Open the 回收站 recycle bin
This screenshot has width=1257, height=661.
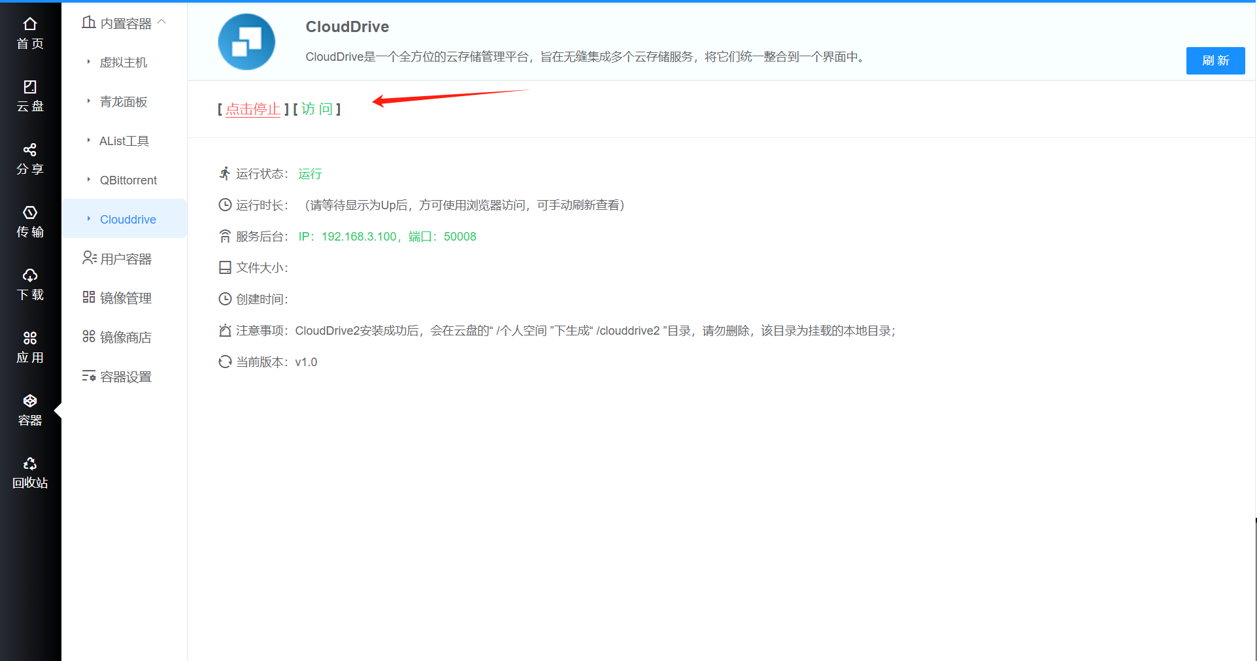click(x=30, y=473)
